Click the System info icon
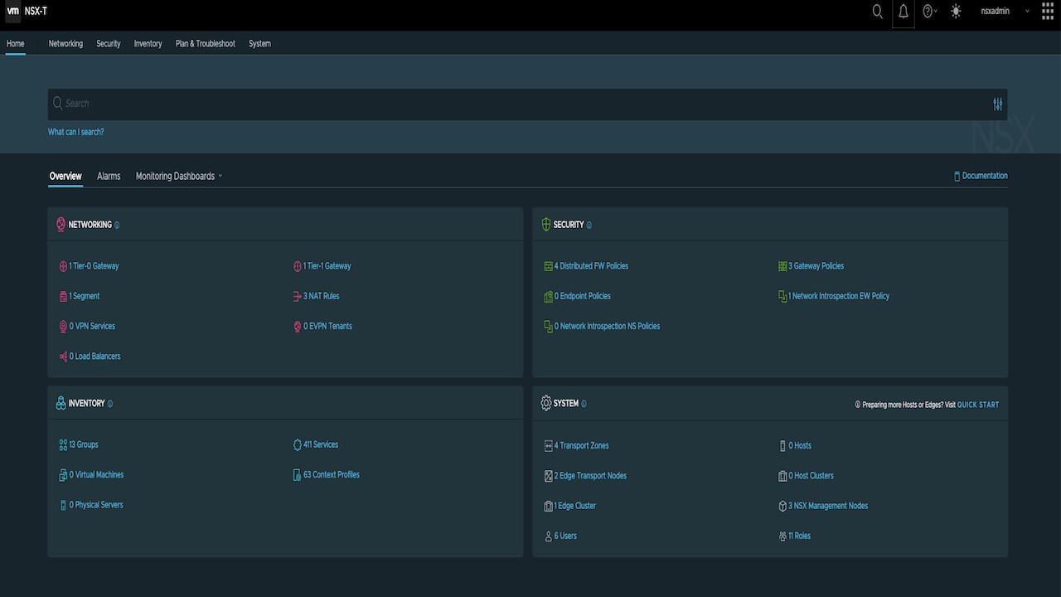Viewport: 1061px width, 597px height. point(584,404)
